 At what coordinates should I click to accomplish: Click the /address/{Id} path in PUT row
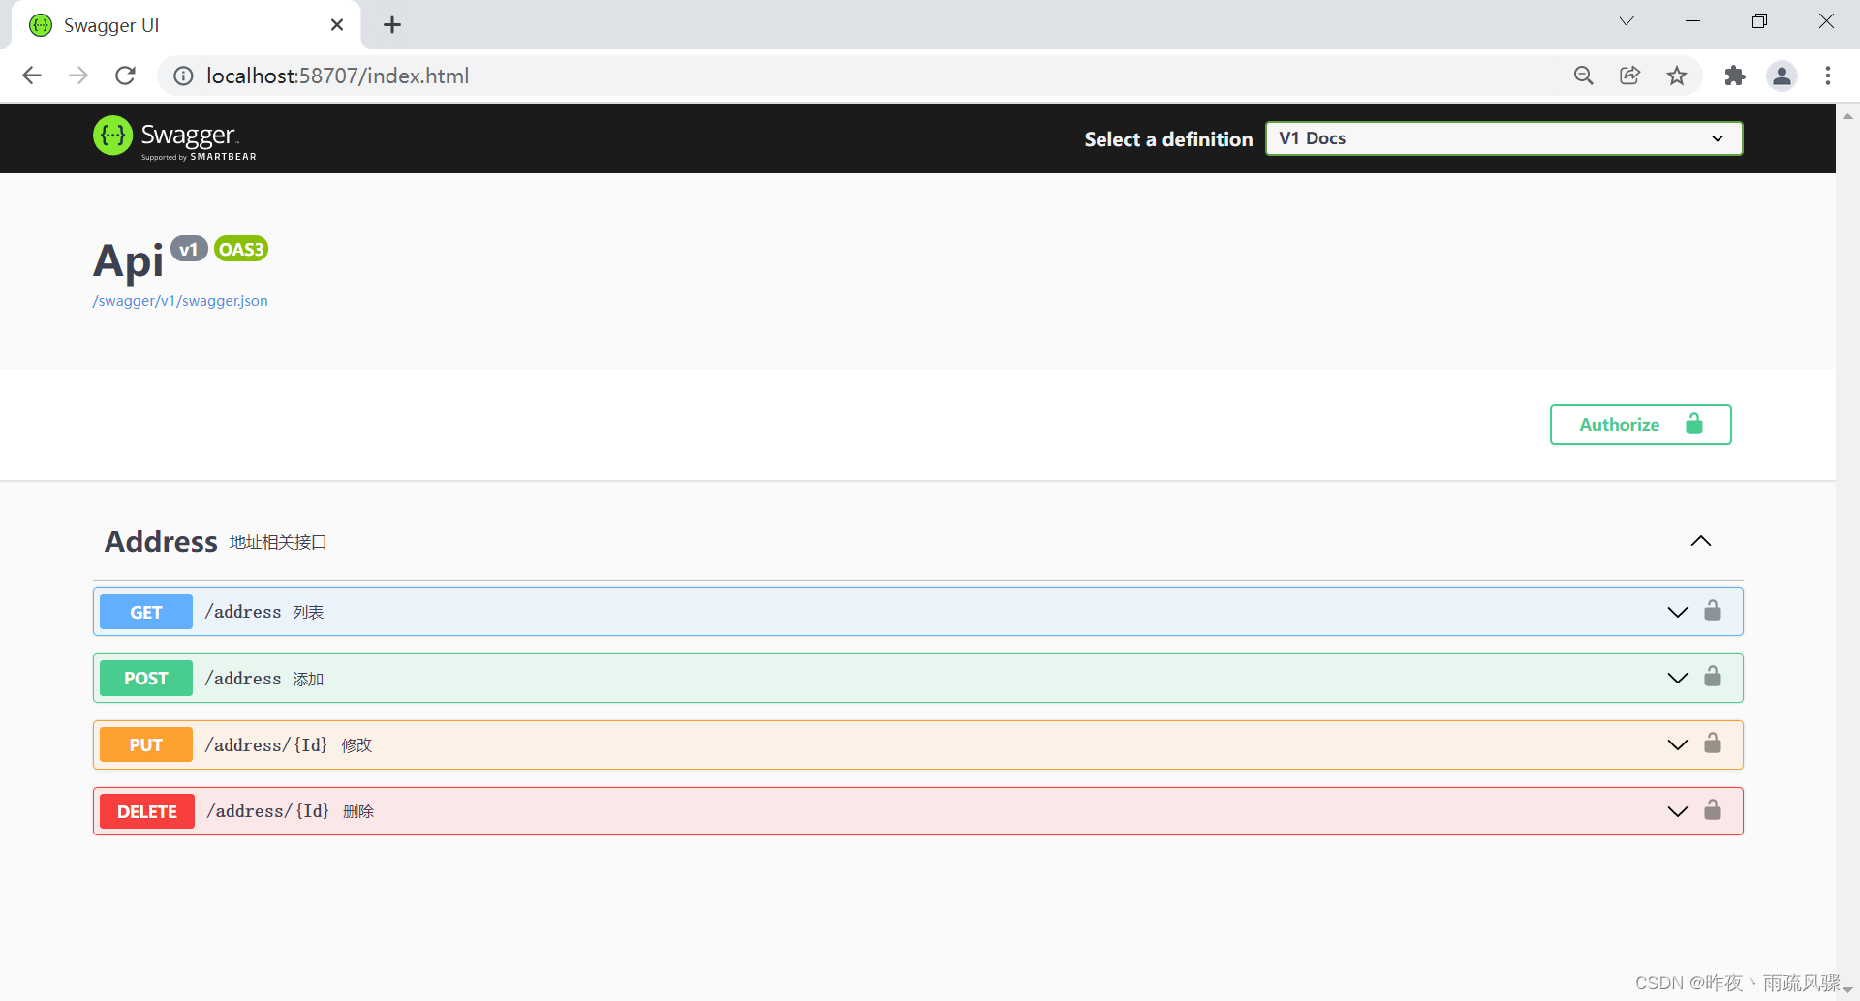click(265, 744)
